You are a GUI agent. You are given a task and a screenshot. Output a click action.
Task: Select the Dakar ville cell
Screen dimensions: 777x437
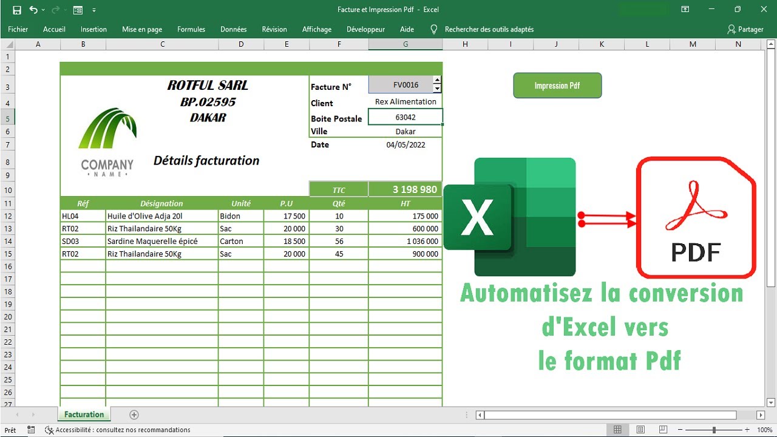click(405, 131)
